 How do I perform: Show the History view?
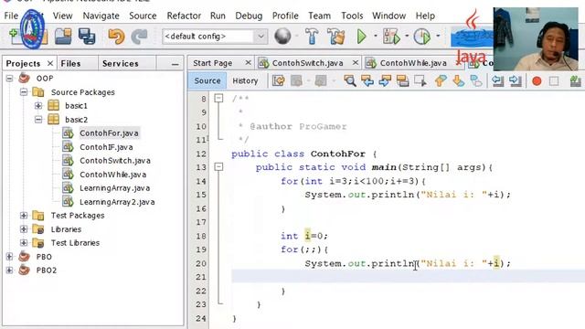coord(245,80)
